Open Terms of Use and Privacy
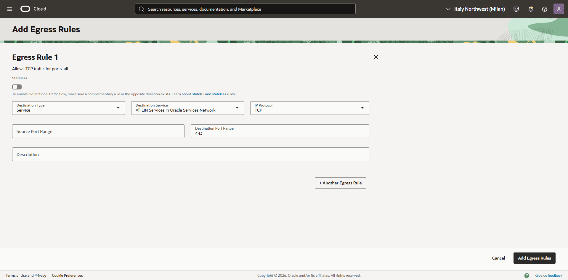The image size is (568, 280). coord(26,276)
